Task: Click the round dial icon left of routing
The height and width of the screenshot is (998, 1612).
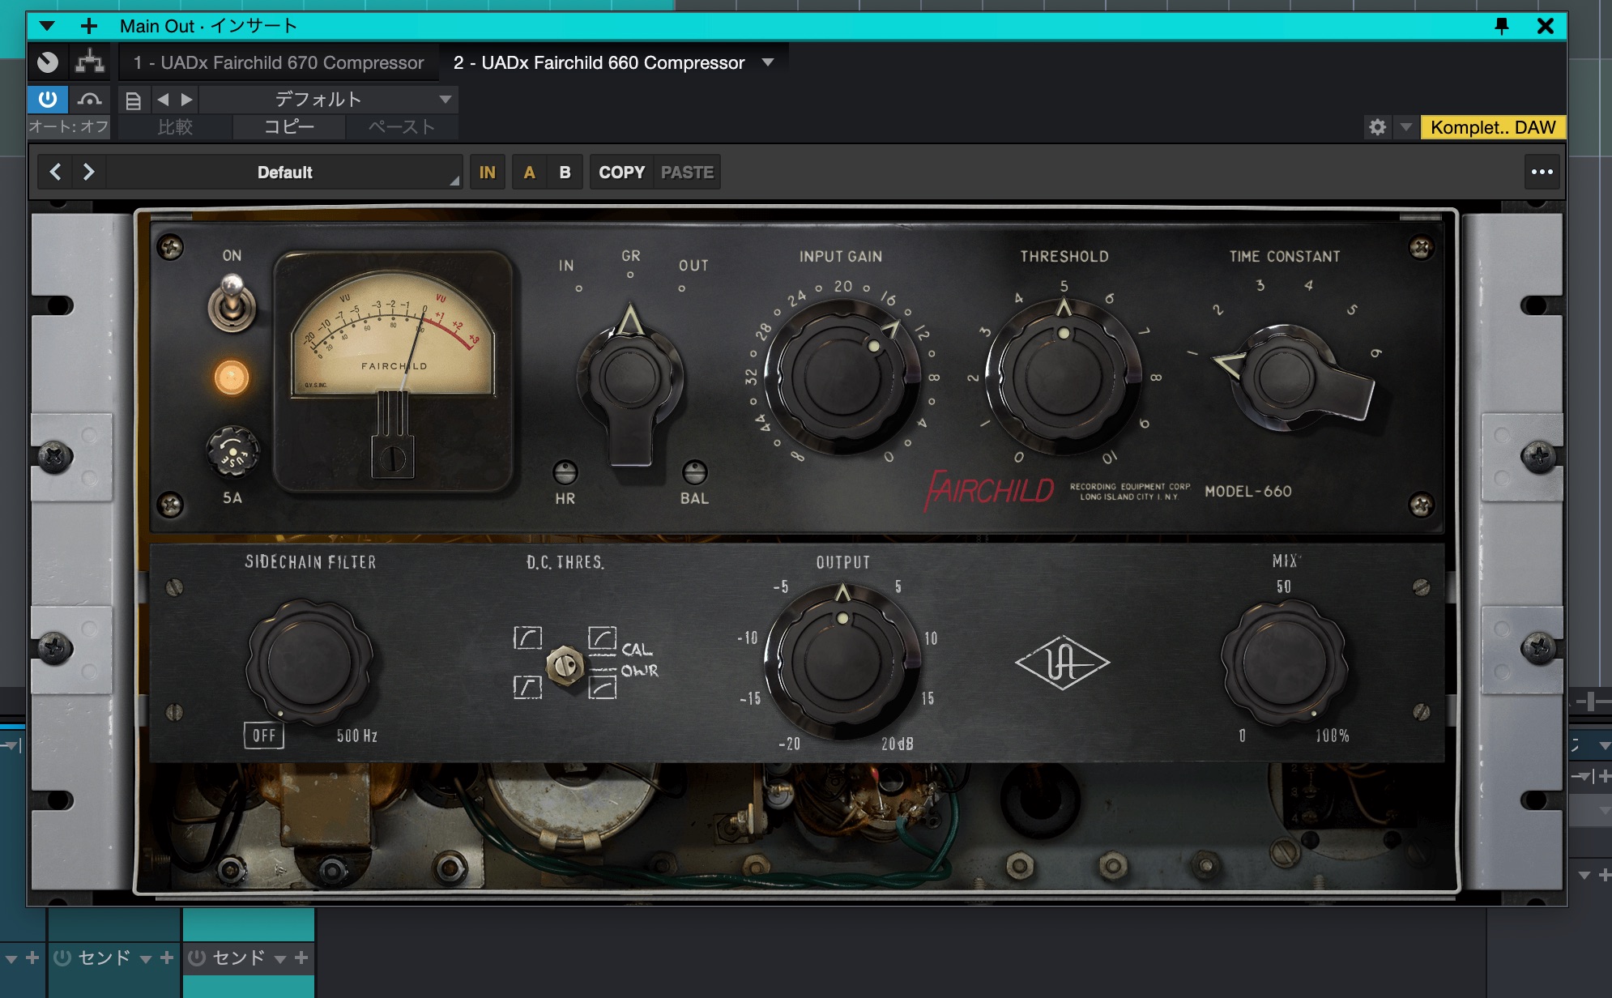Action: point(48,62)
